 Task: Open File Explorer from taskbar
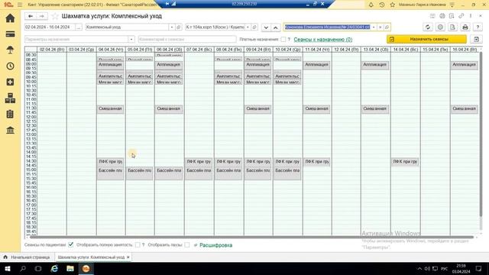click(70, 268)
